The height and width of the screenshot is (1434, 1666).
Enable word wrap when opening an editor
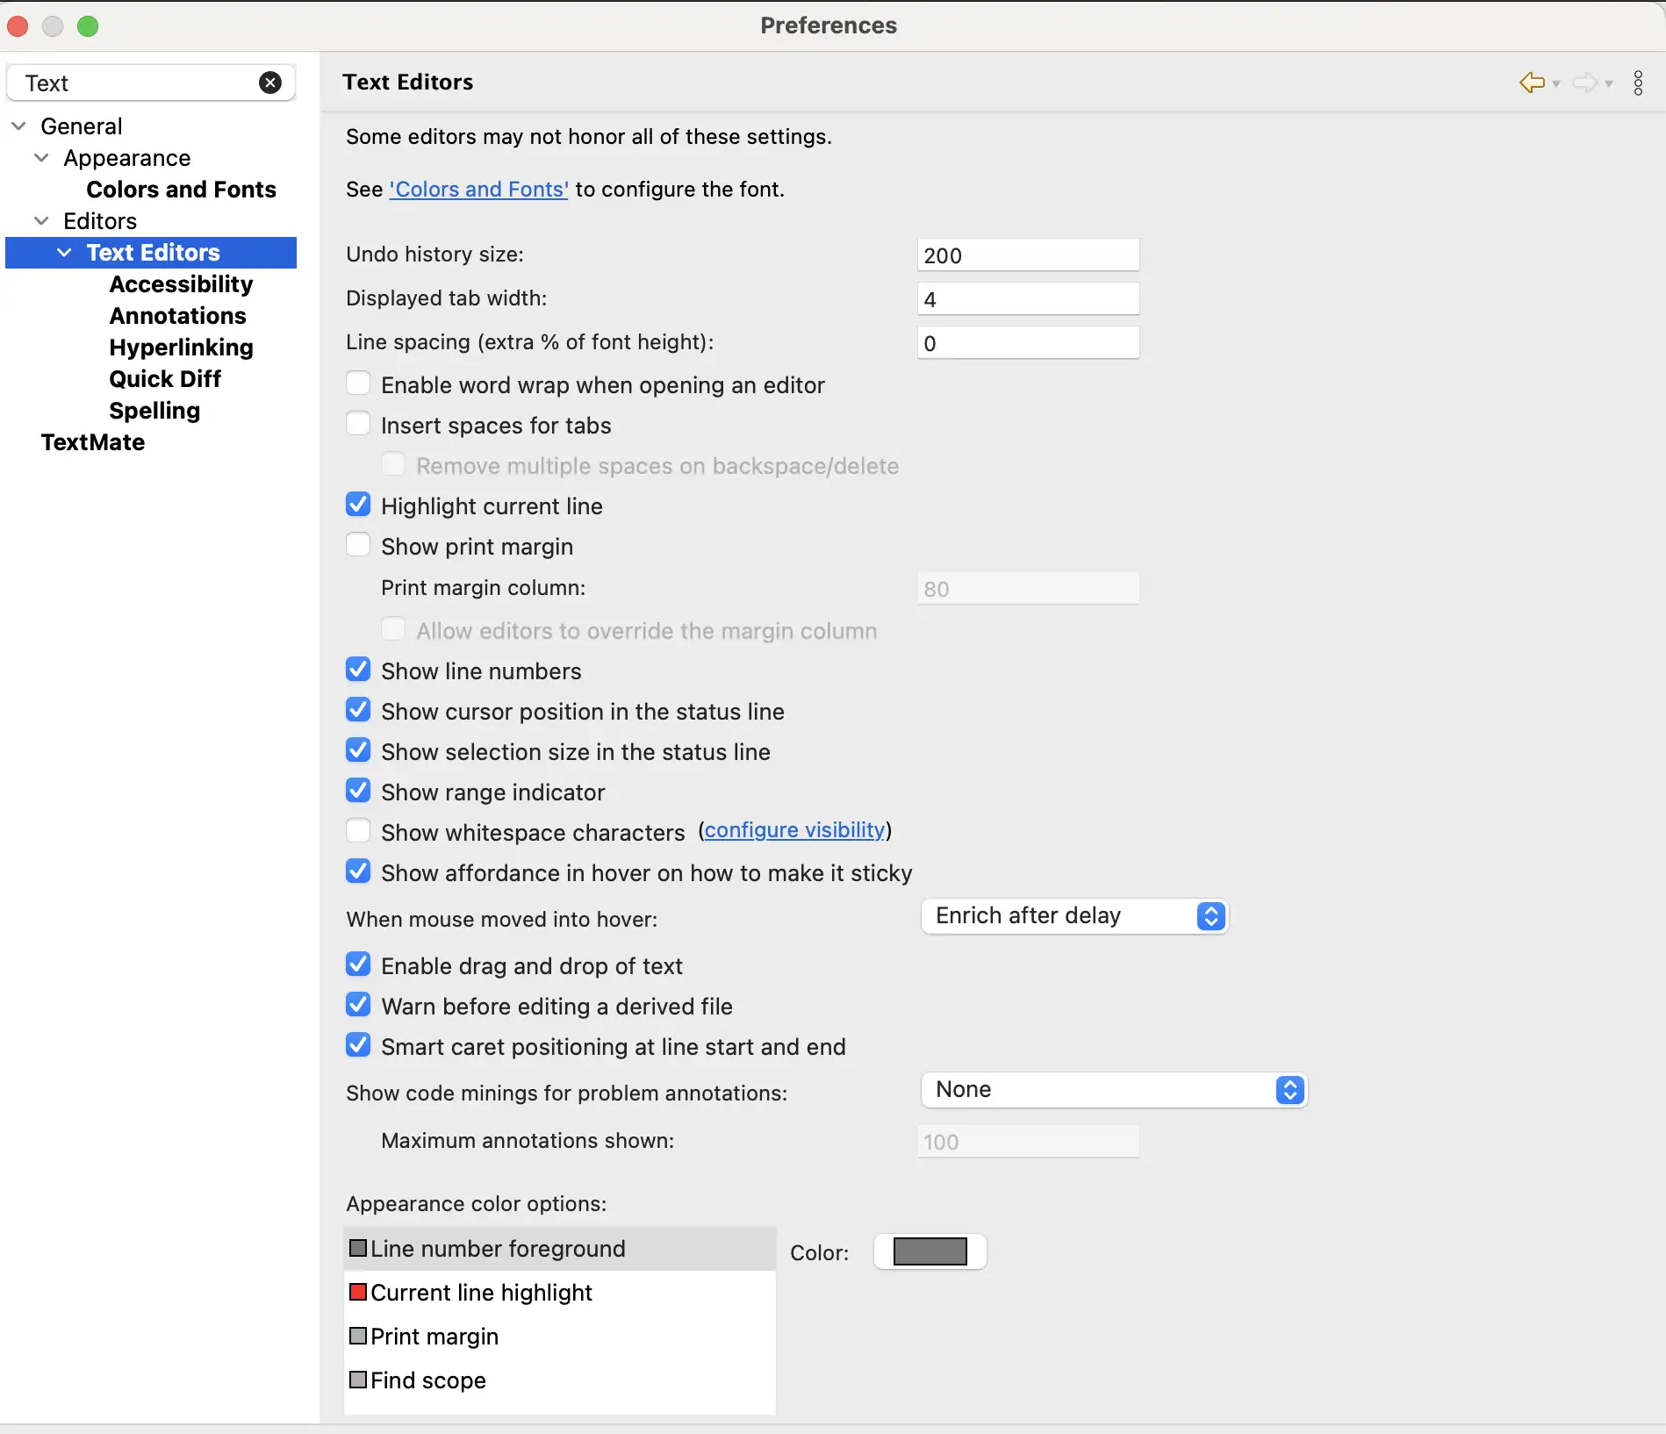358,384
